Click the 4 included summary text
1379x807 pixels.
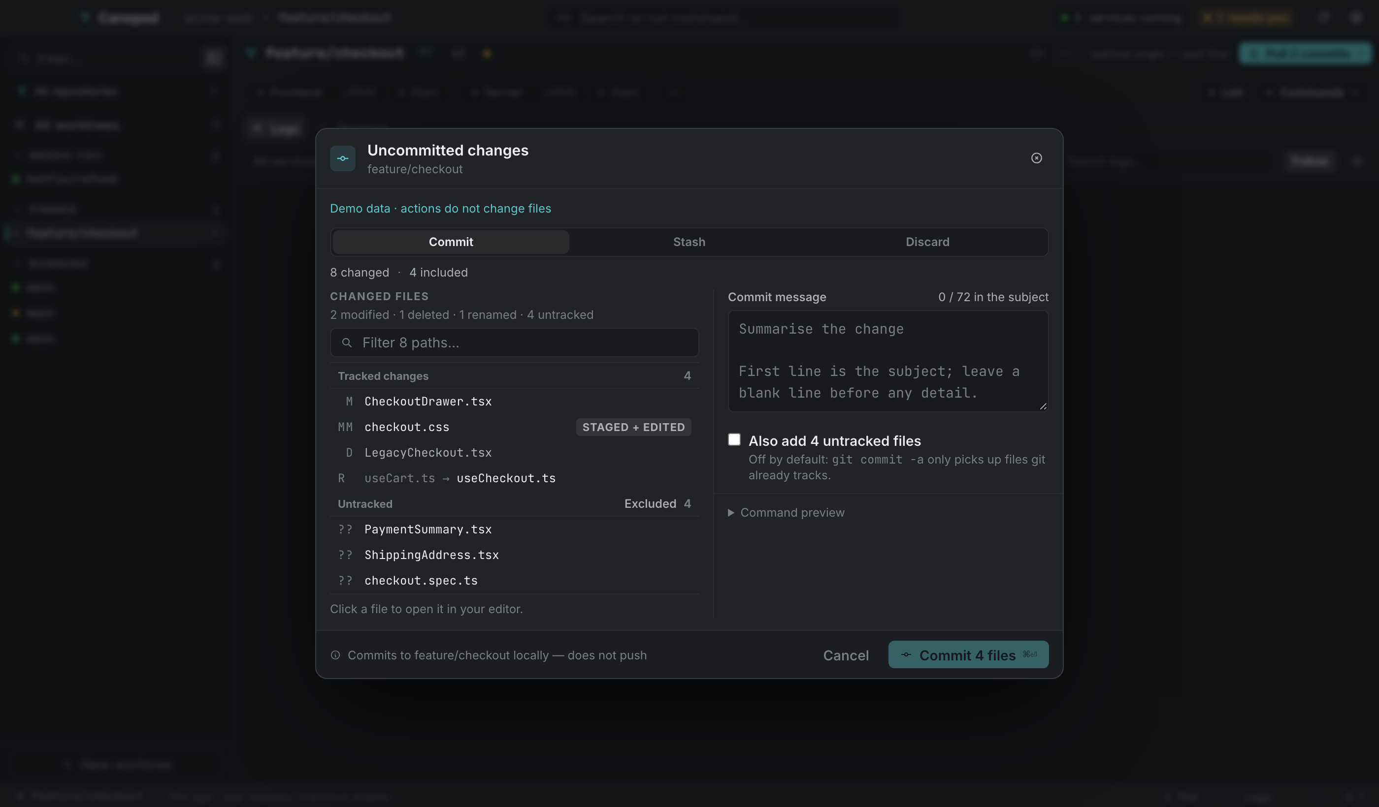click(x=438, y=272)
